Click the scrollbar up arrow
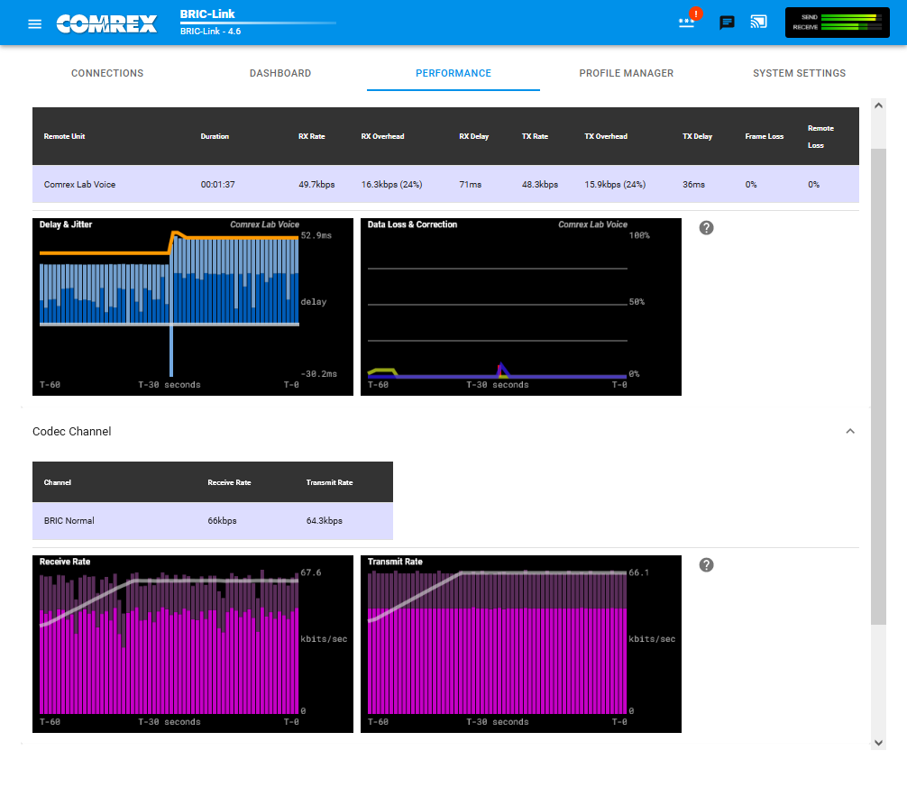Screen dimensions: 907x787 point(879,105)
